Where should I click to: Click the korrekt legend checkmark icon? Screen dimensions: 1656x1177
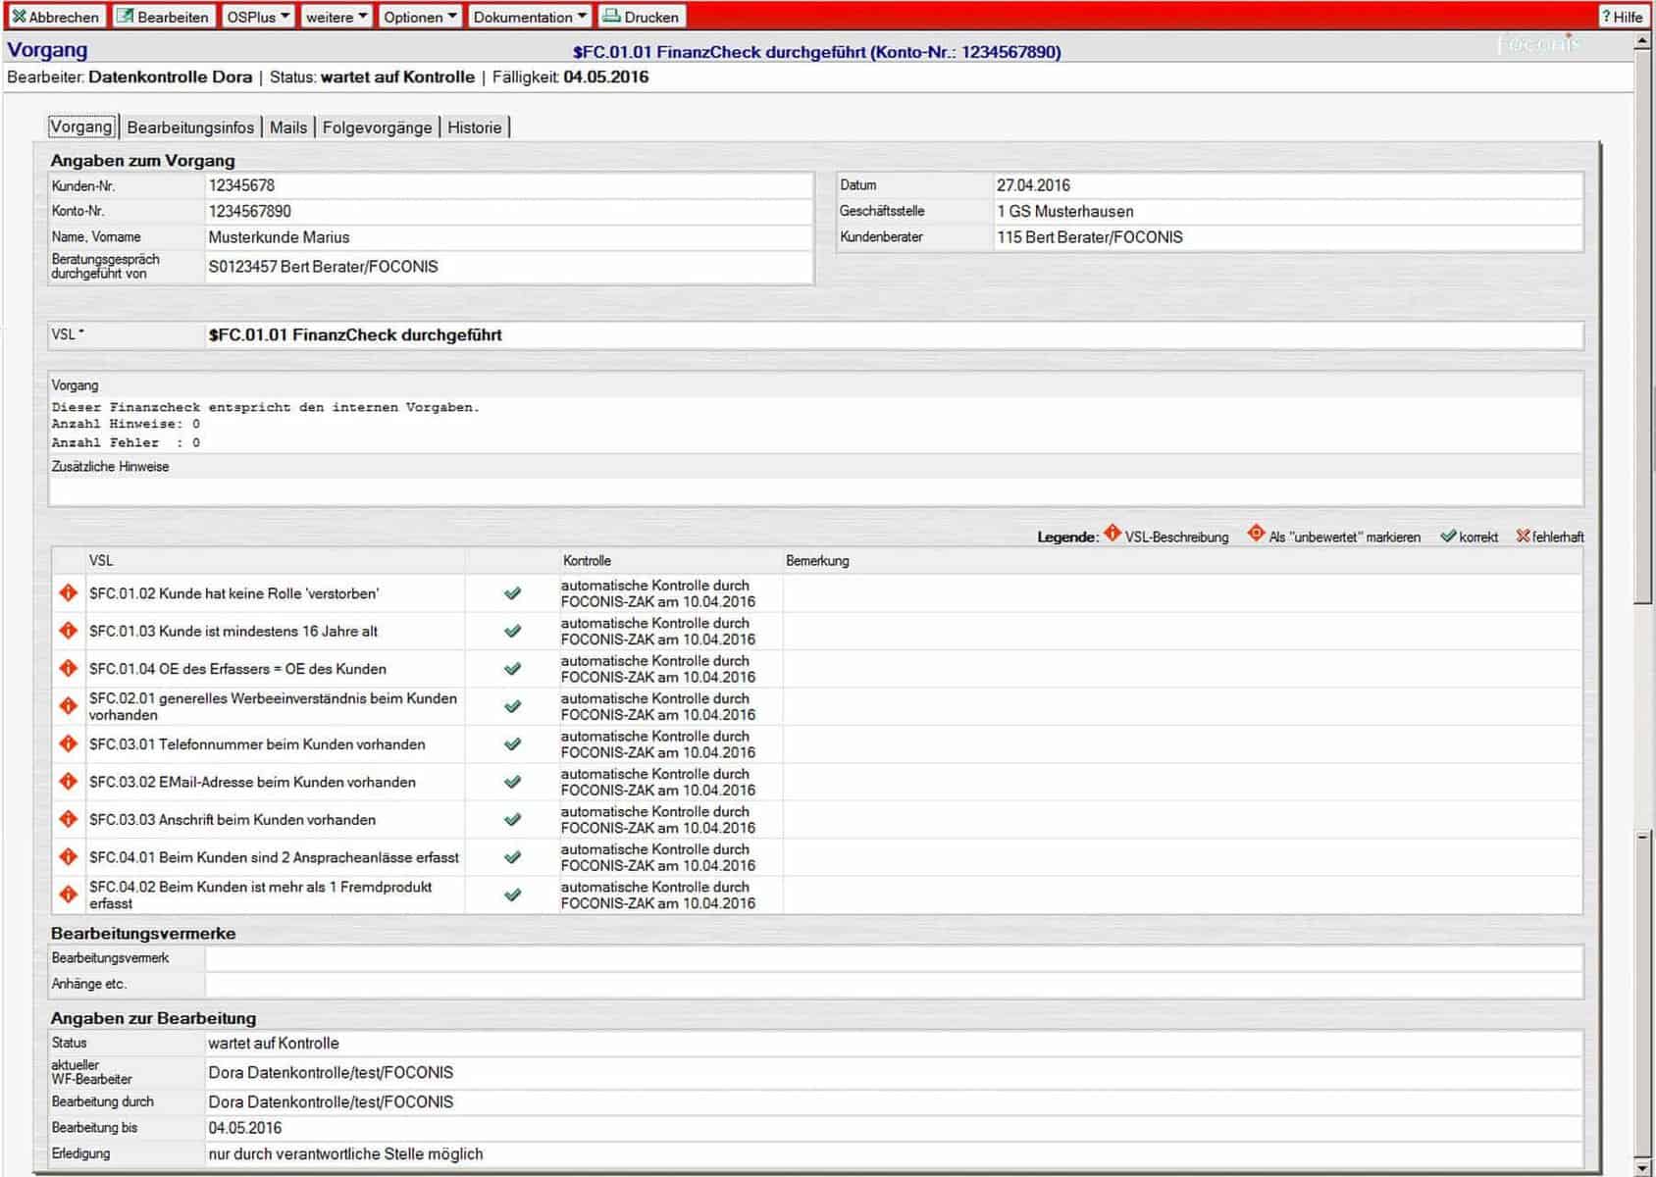click(1448, 536)
